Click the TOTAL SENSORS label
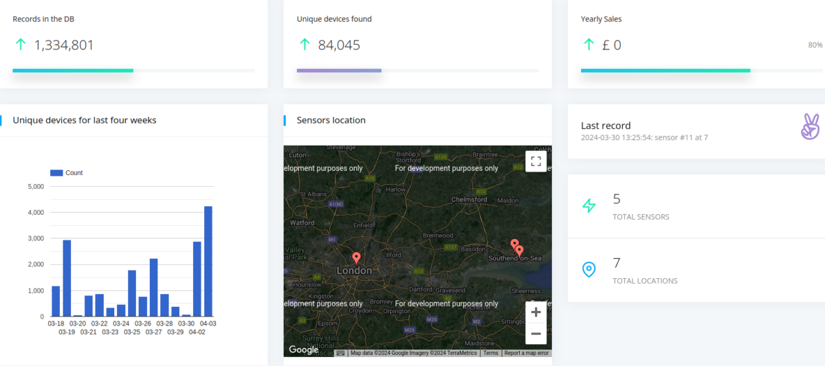The width and height of the screenshot is (825, 366). [x=641, y=217]
